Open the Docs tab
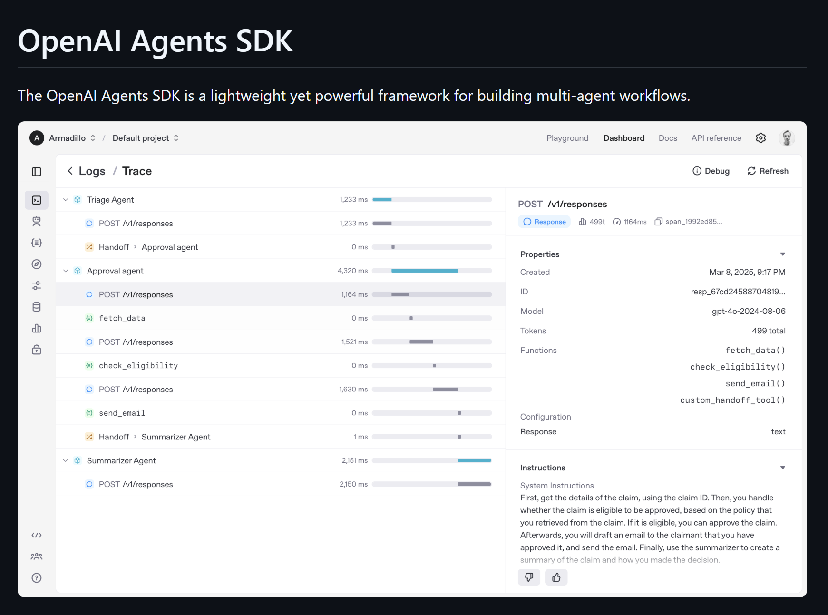 [668, 138]
